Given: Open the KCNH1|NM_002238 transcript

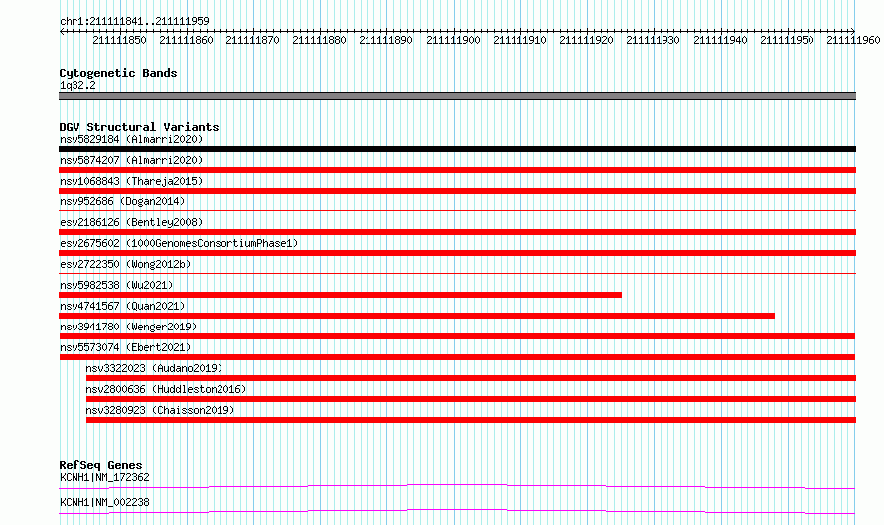Looking at the screenshot, I should point(104,502).
